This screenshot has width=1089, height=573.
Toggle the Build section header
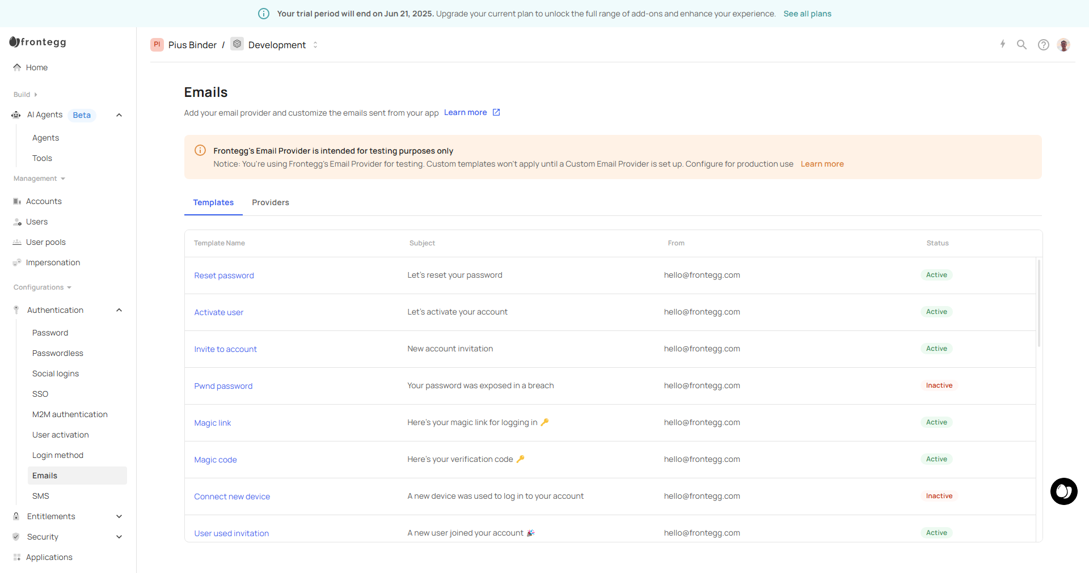[x=26, y=95]
